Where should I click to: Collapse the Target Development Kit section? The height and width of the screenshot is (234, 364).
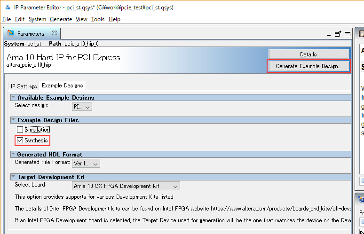(x=13, y=177)
